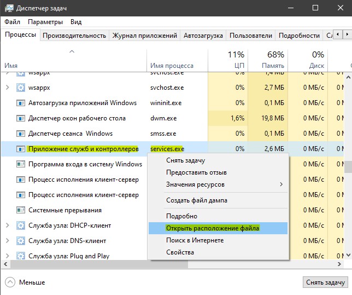Click gear icon of Служба узла: Plug and Play
The width and height of the screenshot is (352, 295).
(x=21, y=256)
